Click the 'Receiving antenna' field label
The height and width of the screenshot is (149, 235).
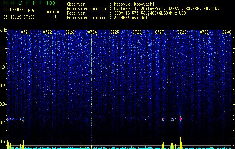(x=86, y=18)
